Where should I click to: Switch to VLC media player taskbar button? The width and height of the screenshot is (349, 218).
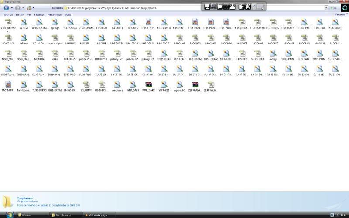(99, 215)
